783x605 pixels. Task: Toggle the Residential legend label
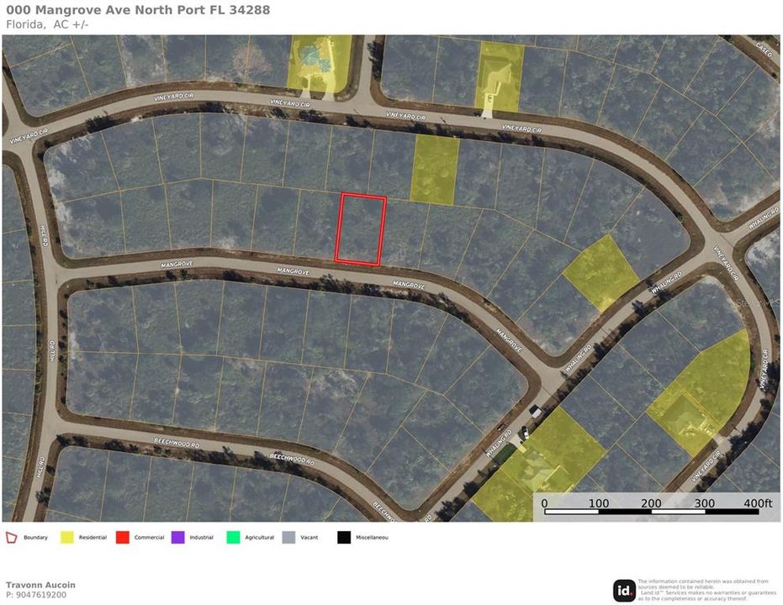click(92, 537)
